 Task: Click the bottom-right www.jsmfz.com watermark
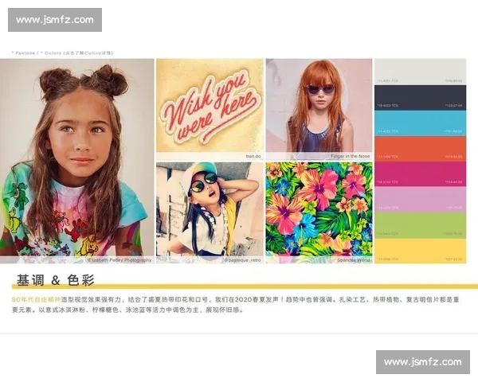pos(422,362)
